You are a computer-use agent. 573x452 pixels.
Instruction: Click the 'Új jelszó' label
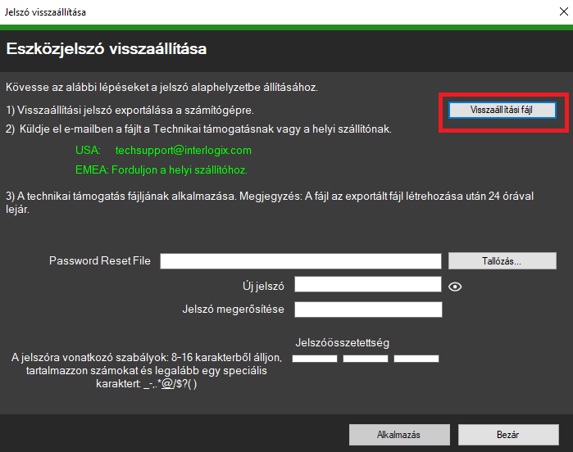pyautogui.click(x=263, y=286)
